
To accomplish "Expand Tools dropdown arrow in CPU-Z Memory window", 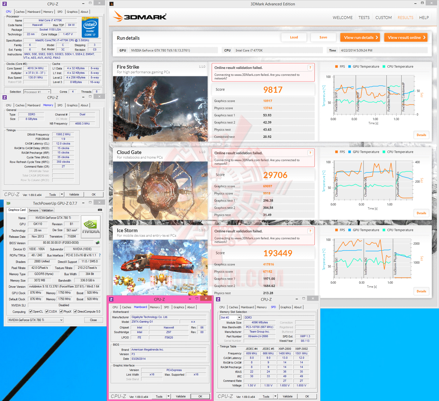I will [62, 194].
